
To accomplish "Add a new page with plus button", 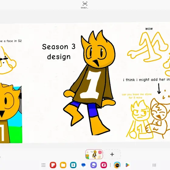I will click(112, 154).
